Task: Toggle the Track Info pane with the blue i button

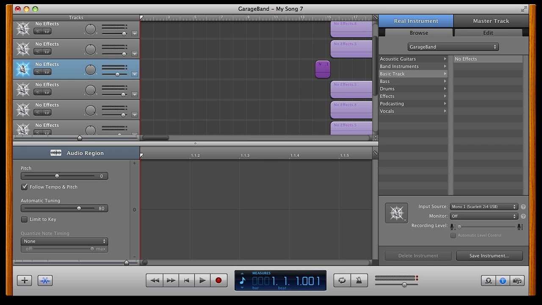Action: [503, 280]
